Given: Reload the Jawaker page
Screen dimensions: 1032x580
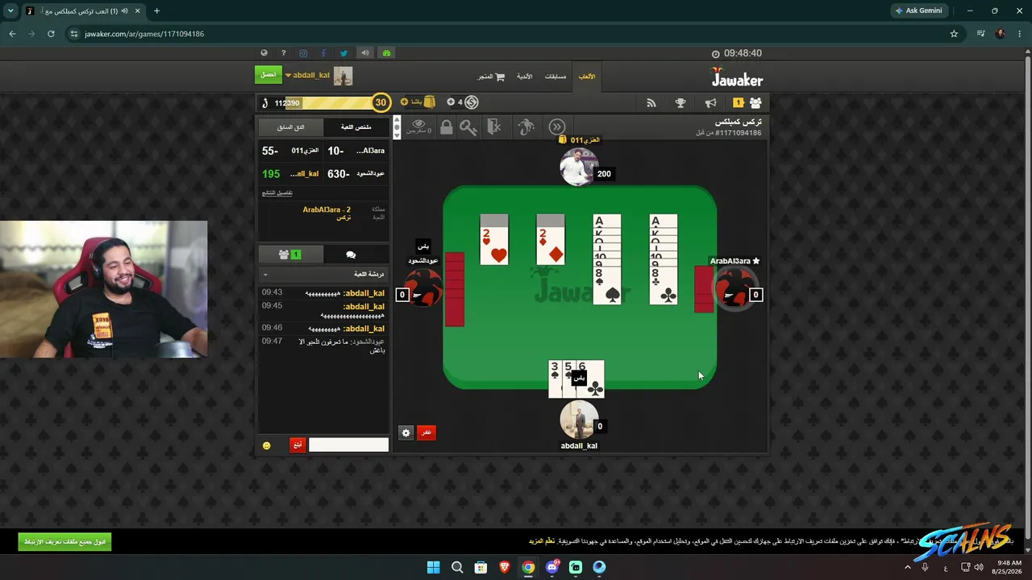Looking at the screenshot, I should [51, 34].
